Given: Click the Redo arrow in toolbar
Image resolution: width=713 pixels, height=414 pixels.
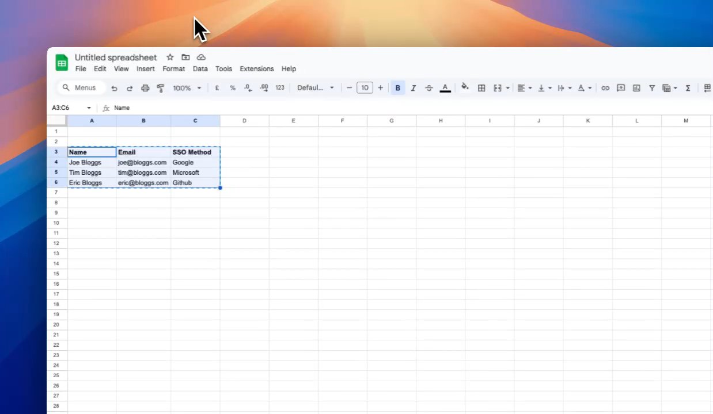Looking at the screenshot, I should (130, 88).
